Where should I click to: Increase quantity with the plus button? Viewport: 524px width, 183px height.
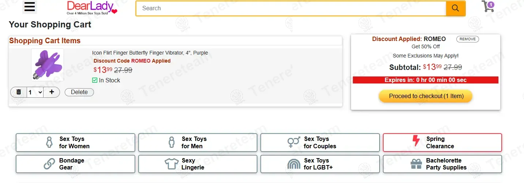52,92
